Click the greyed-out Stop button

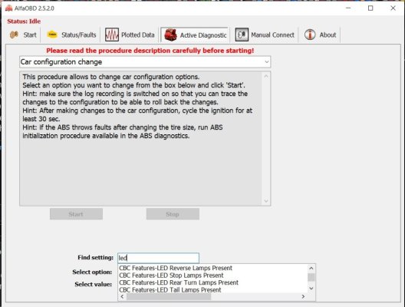point(173,214)
